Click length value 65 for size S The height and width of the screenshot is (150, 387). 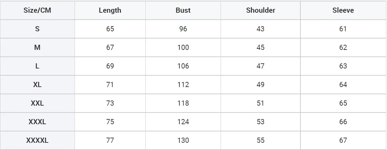pos(110,29)
